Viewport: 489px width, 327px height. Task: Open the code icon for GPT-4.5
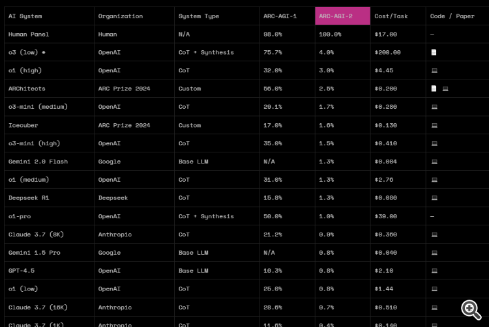point(434,271)
